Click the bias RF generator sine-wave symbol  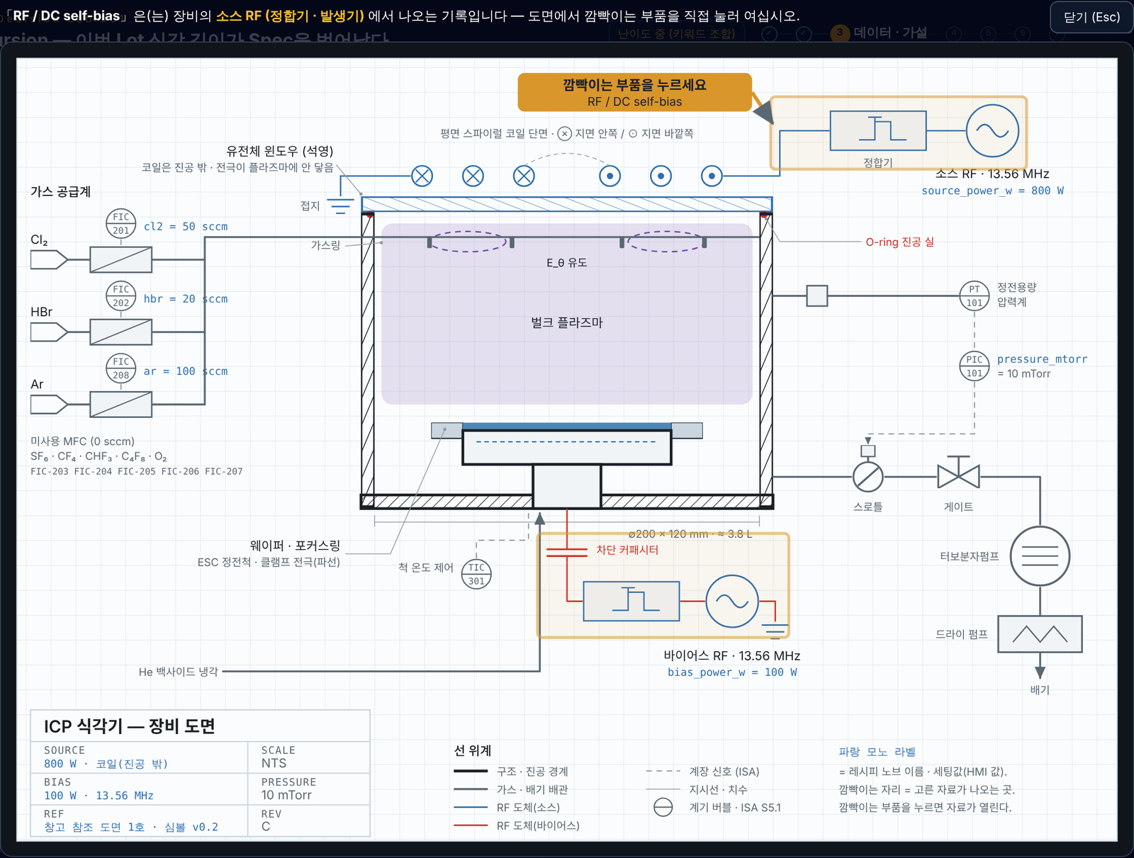[732, 601]
